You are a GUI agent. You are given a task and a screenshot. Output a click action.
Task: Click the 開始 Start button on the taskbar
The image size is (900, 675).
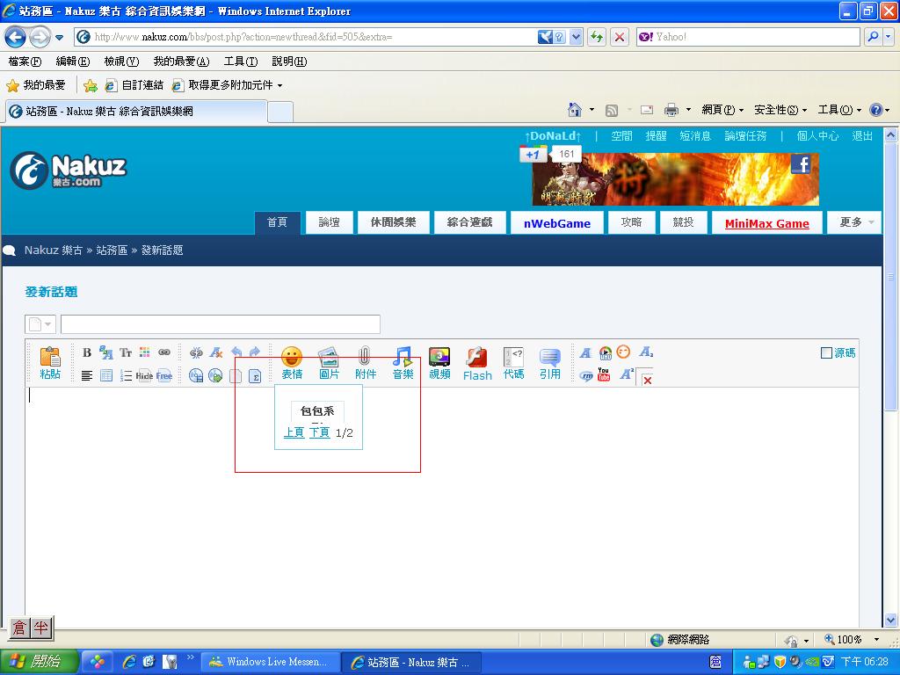click(39, 662)
